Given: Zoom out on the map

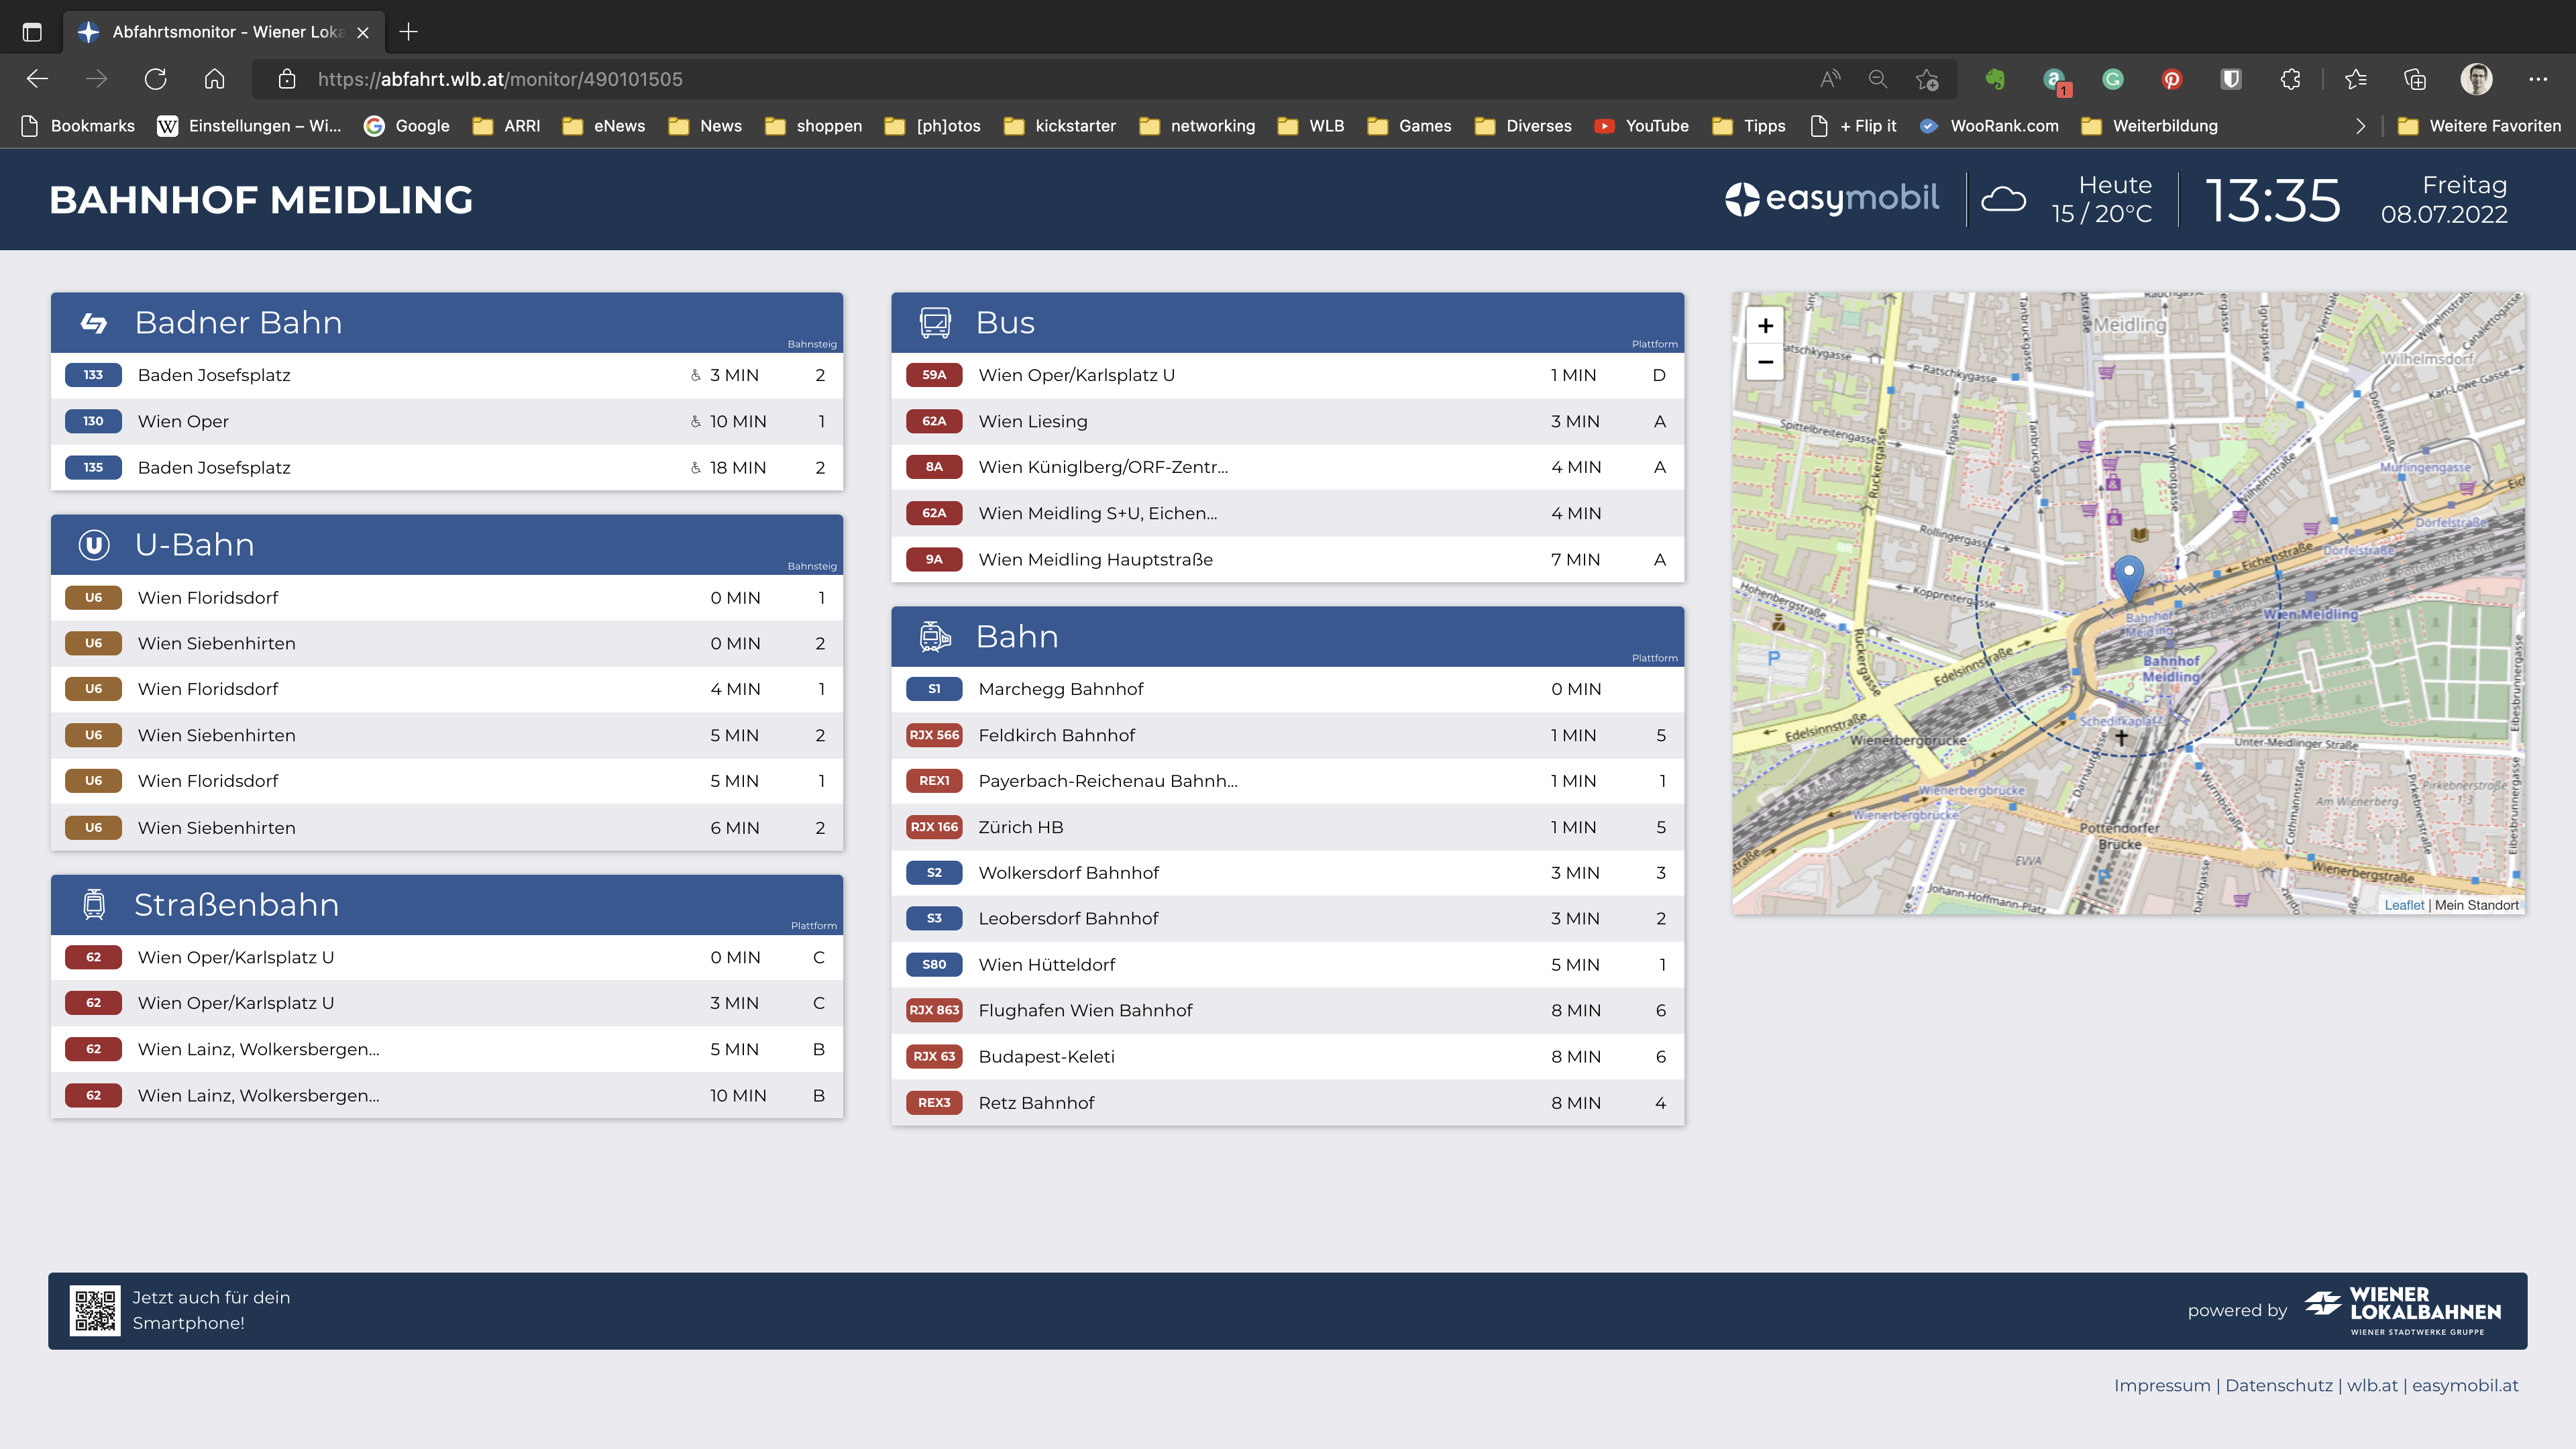Looking at the screenshot, I should 1765,362.
